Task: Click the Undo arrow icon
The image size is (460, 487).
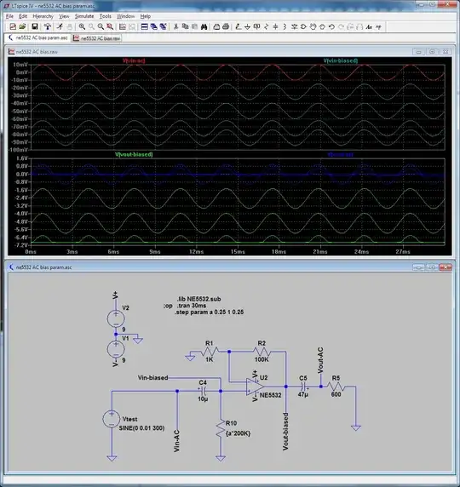Action: 331,26
